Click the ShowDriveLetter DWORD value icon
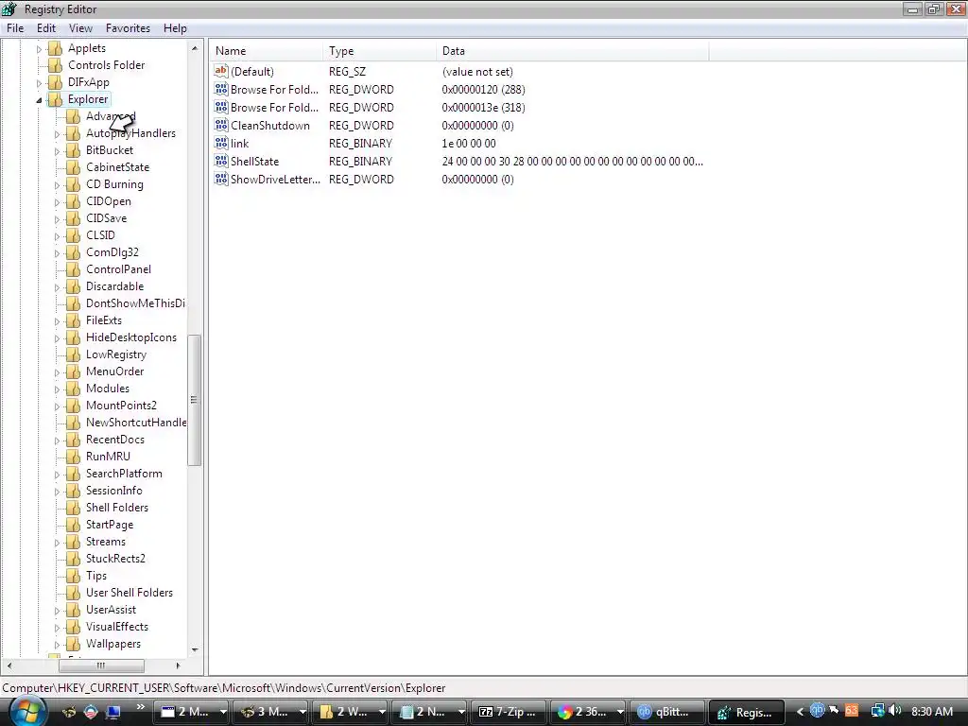The image size is (968, 726). click(x=221, y=179)
